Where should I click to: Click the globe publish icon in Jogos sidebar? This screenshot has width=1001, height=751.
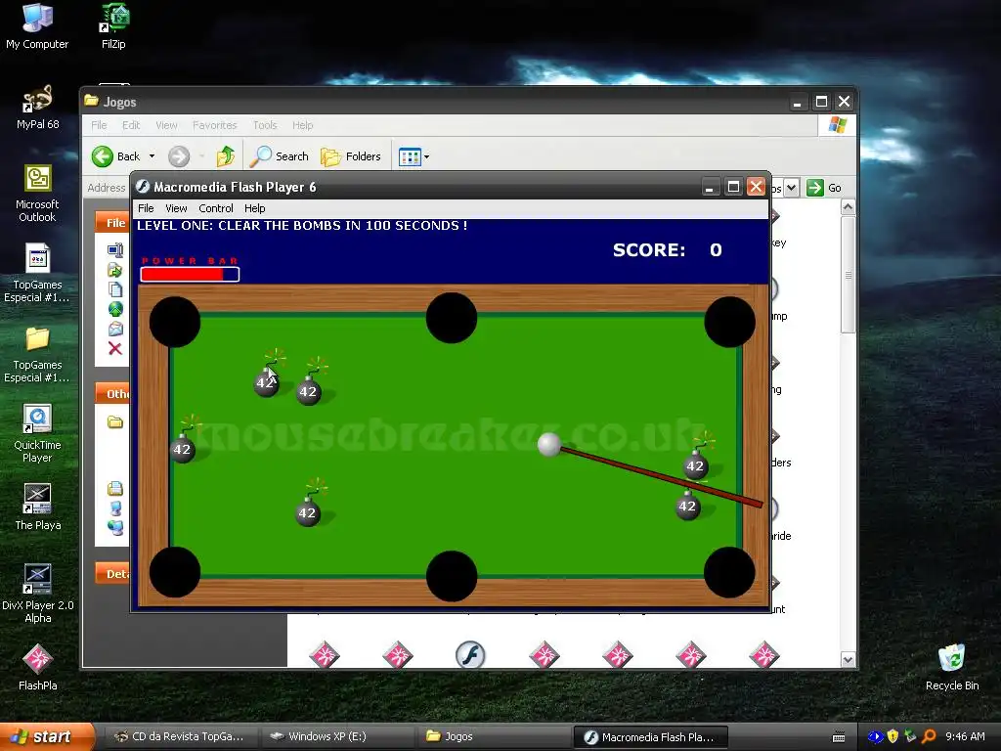tap(115, 309)
